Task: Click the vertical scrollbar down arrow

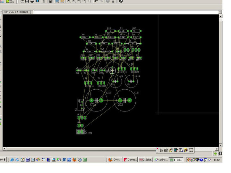Action: (220, 145)
